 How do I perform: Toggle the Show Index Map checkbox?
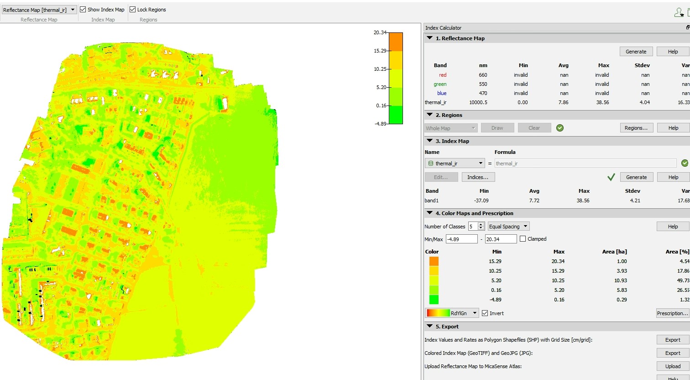click(83, 10)
